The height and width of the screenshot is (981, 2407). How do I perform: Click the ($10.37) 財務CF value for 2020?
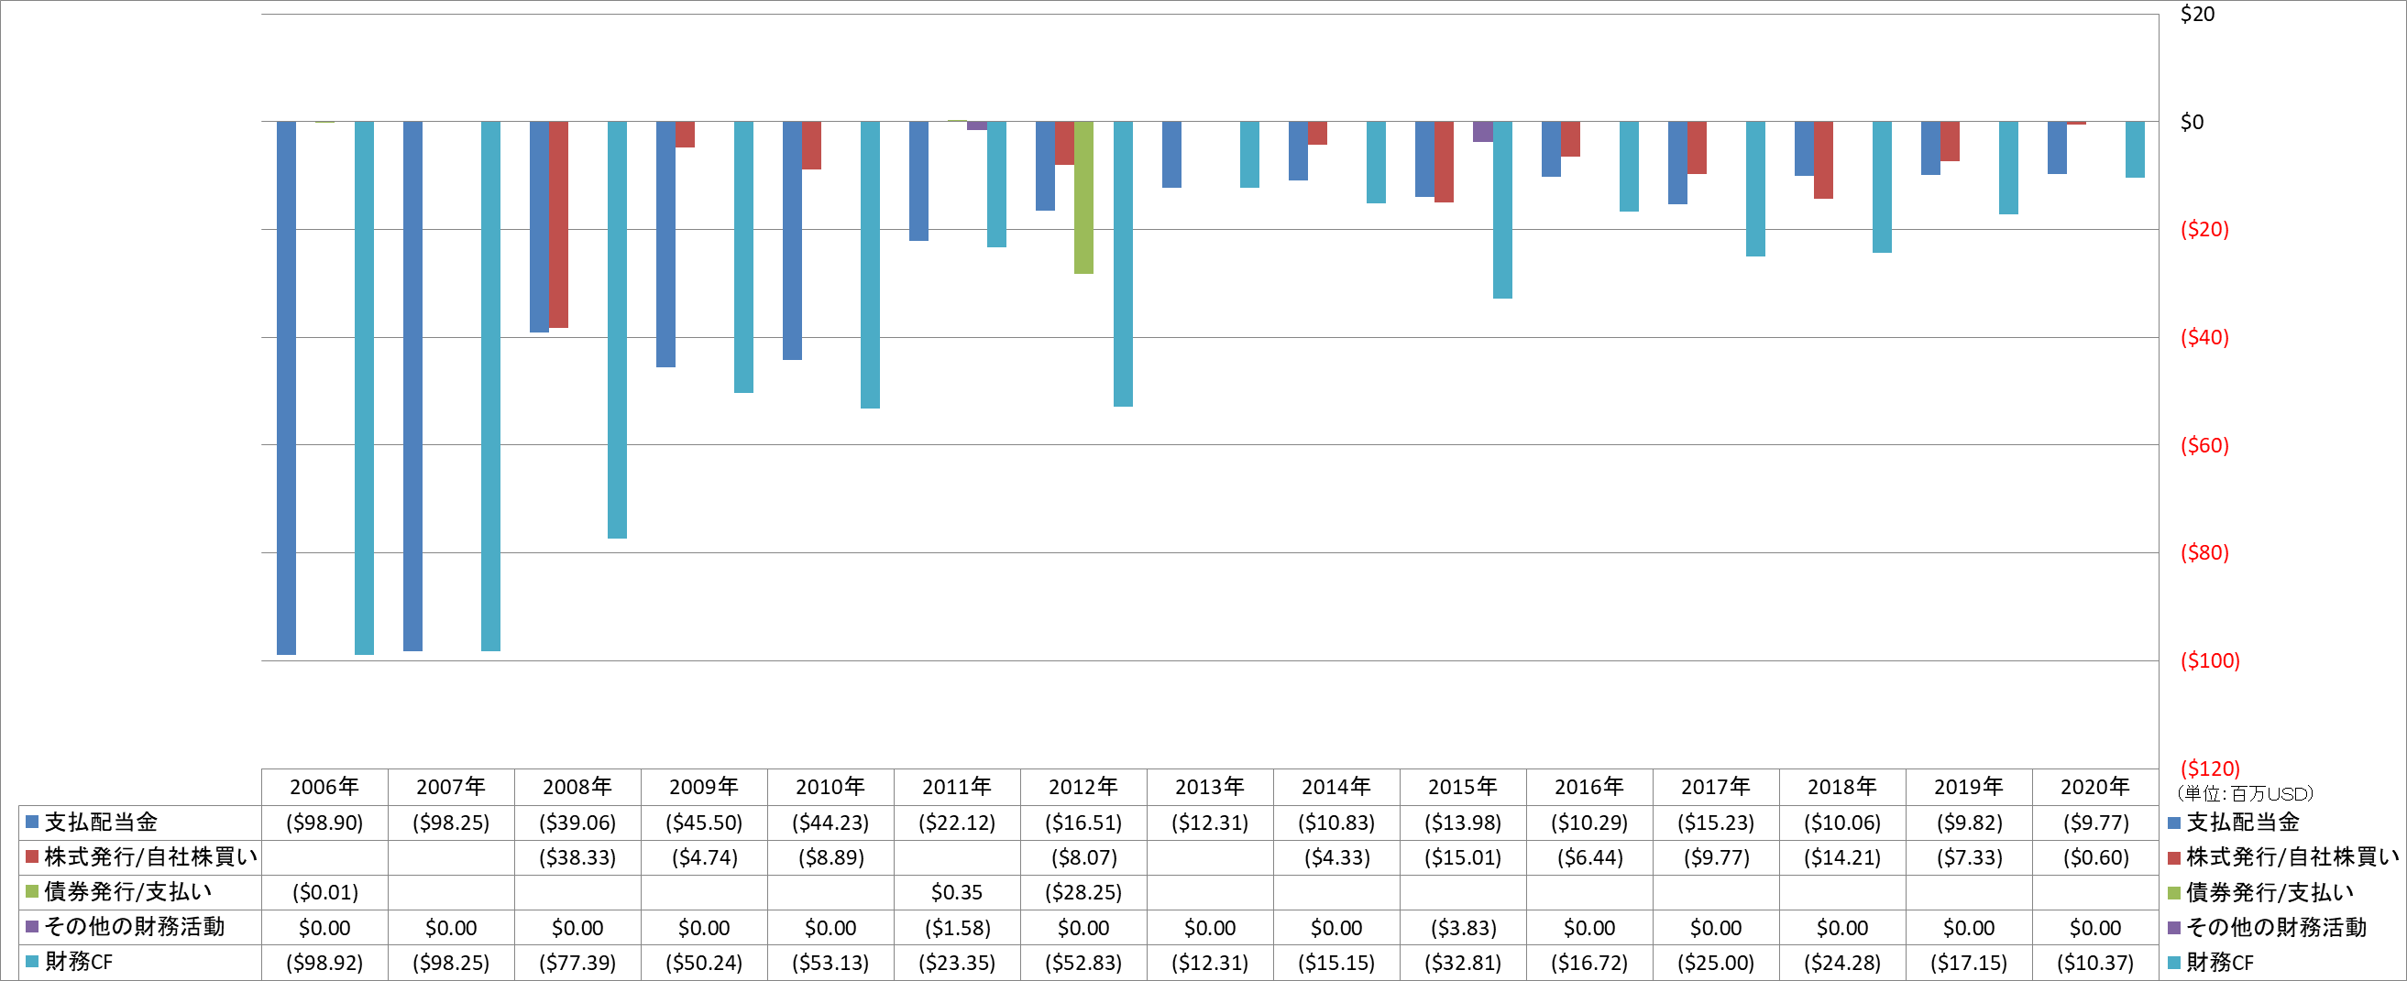click(2095, 963)
